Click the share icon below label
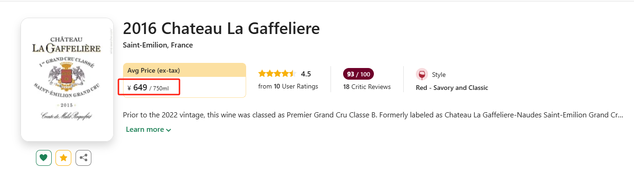Image resolution: width=634 pixels, height=177 pixels. tap(83, 158)
